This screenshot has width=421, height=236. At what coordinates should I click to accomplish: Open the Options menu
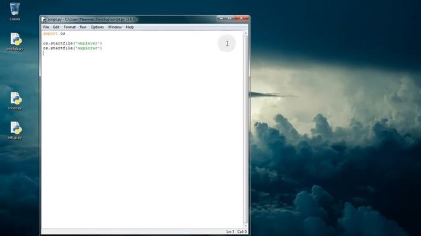tap(97, 27)
